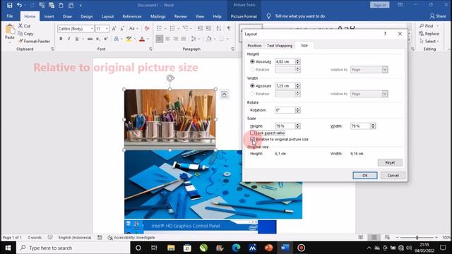This screenshot has height=254, width=452.
Task: Toggle Underline formatting
Action: 77,39
